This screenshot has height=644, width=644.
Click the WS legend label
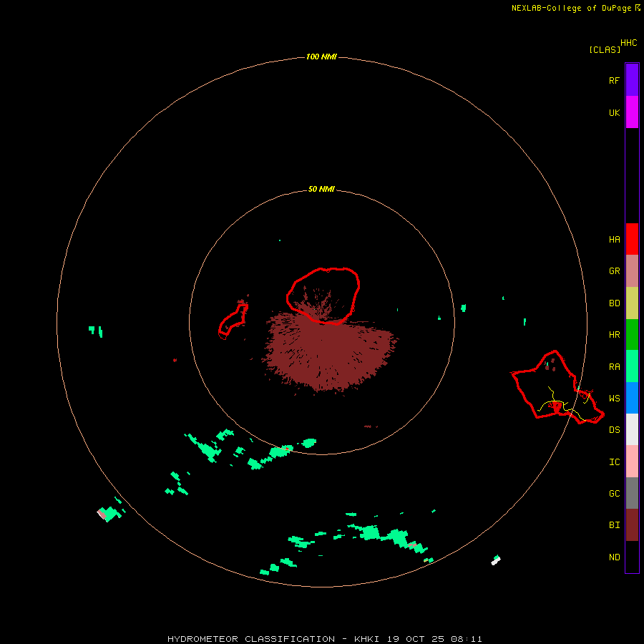pyautogui.click(x=614, y=399)
